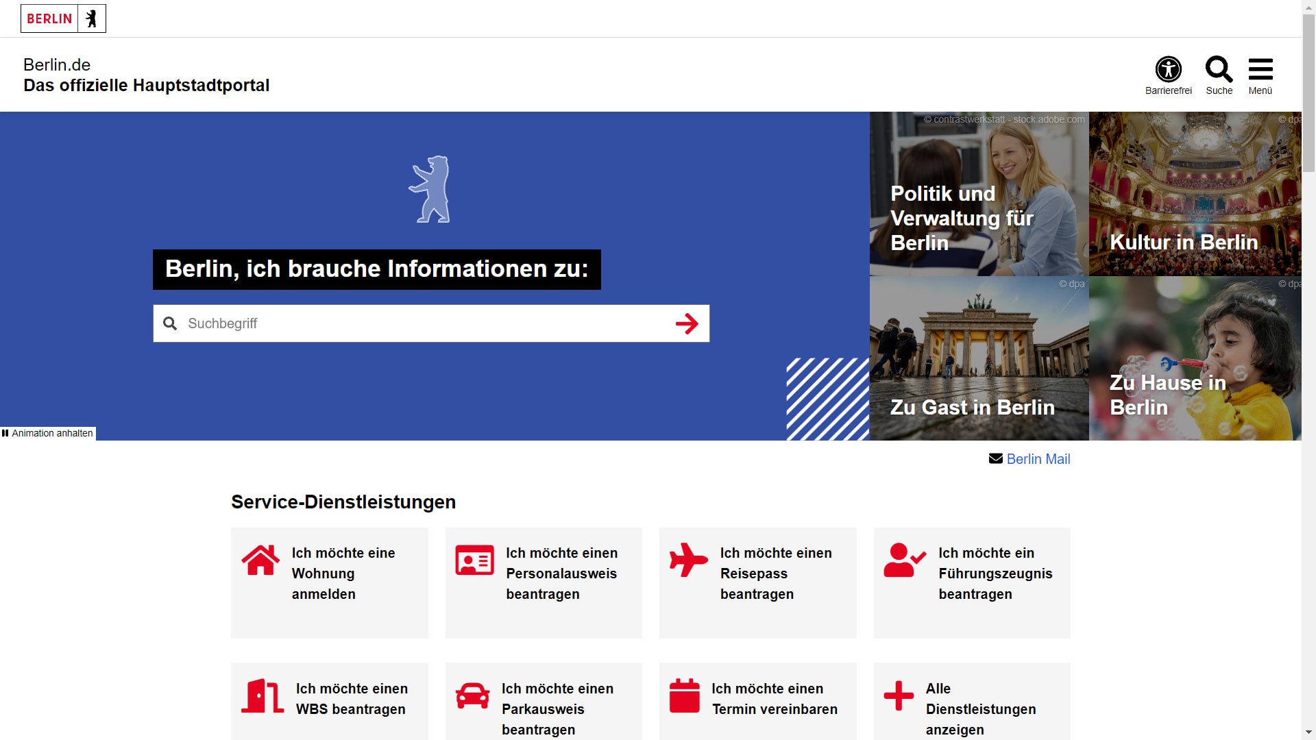Open the Menü hamburger icon
This screenshot has height=740, width=1316.
coord(1260,70)
